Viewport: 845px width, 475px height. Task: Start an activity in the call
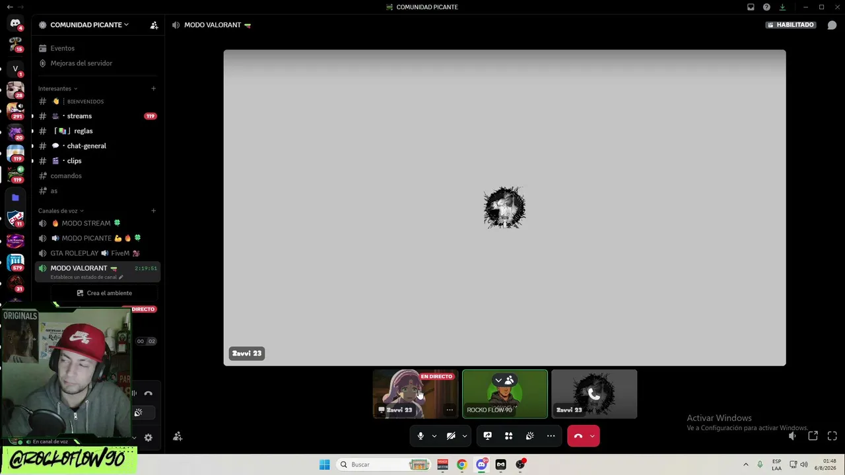pos(508,436)
